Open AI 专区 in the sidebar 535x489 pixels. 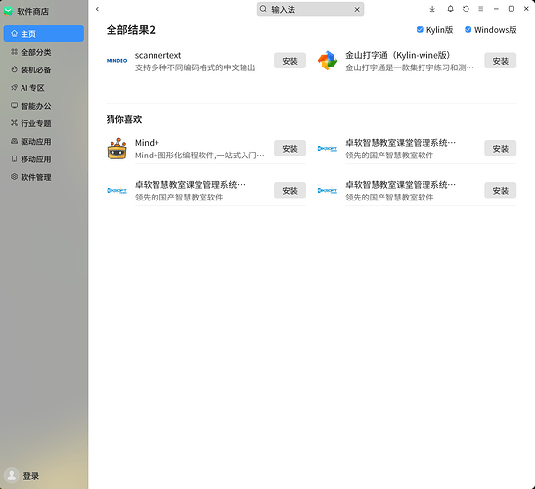pos(44,88)
